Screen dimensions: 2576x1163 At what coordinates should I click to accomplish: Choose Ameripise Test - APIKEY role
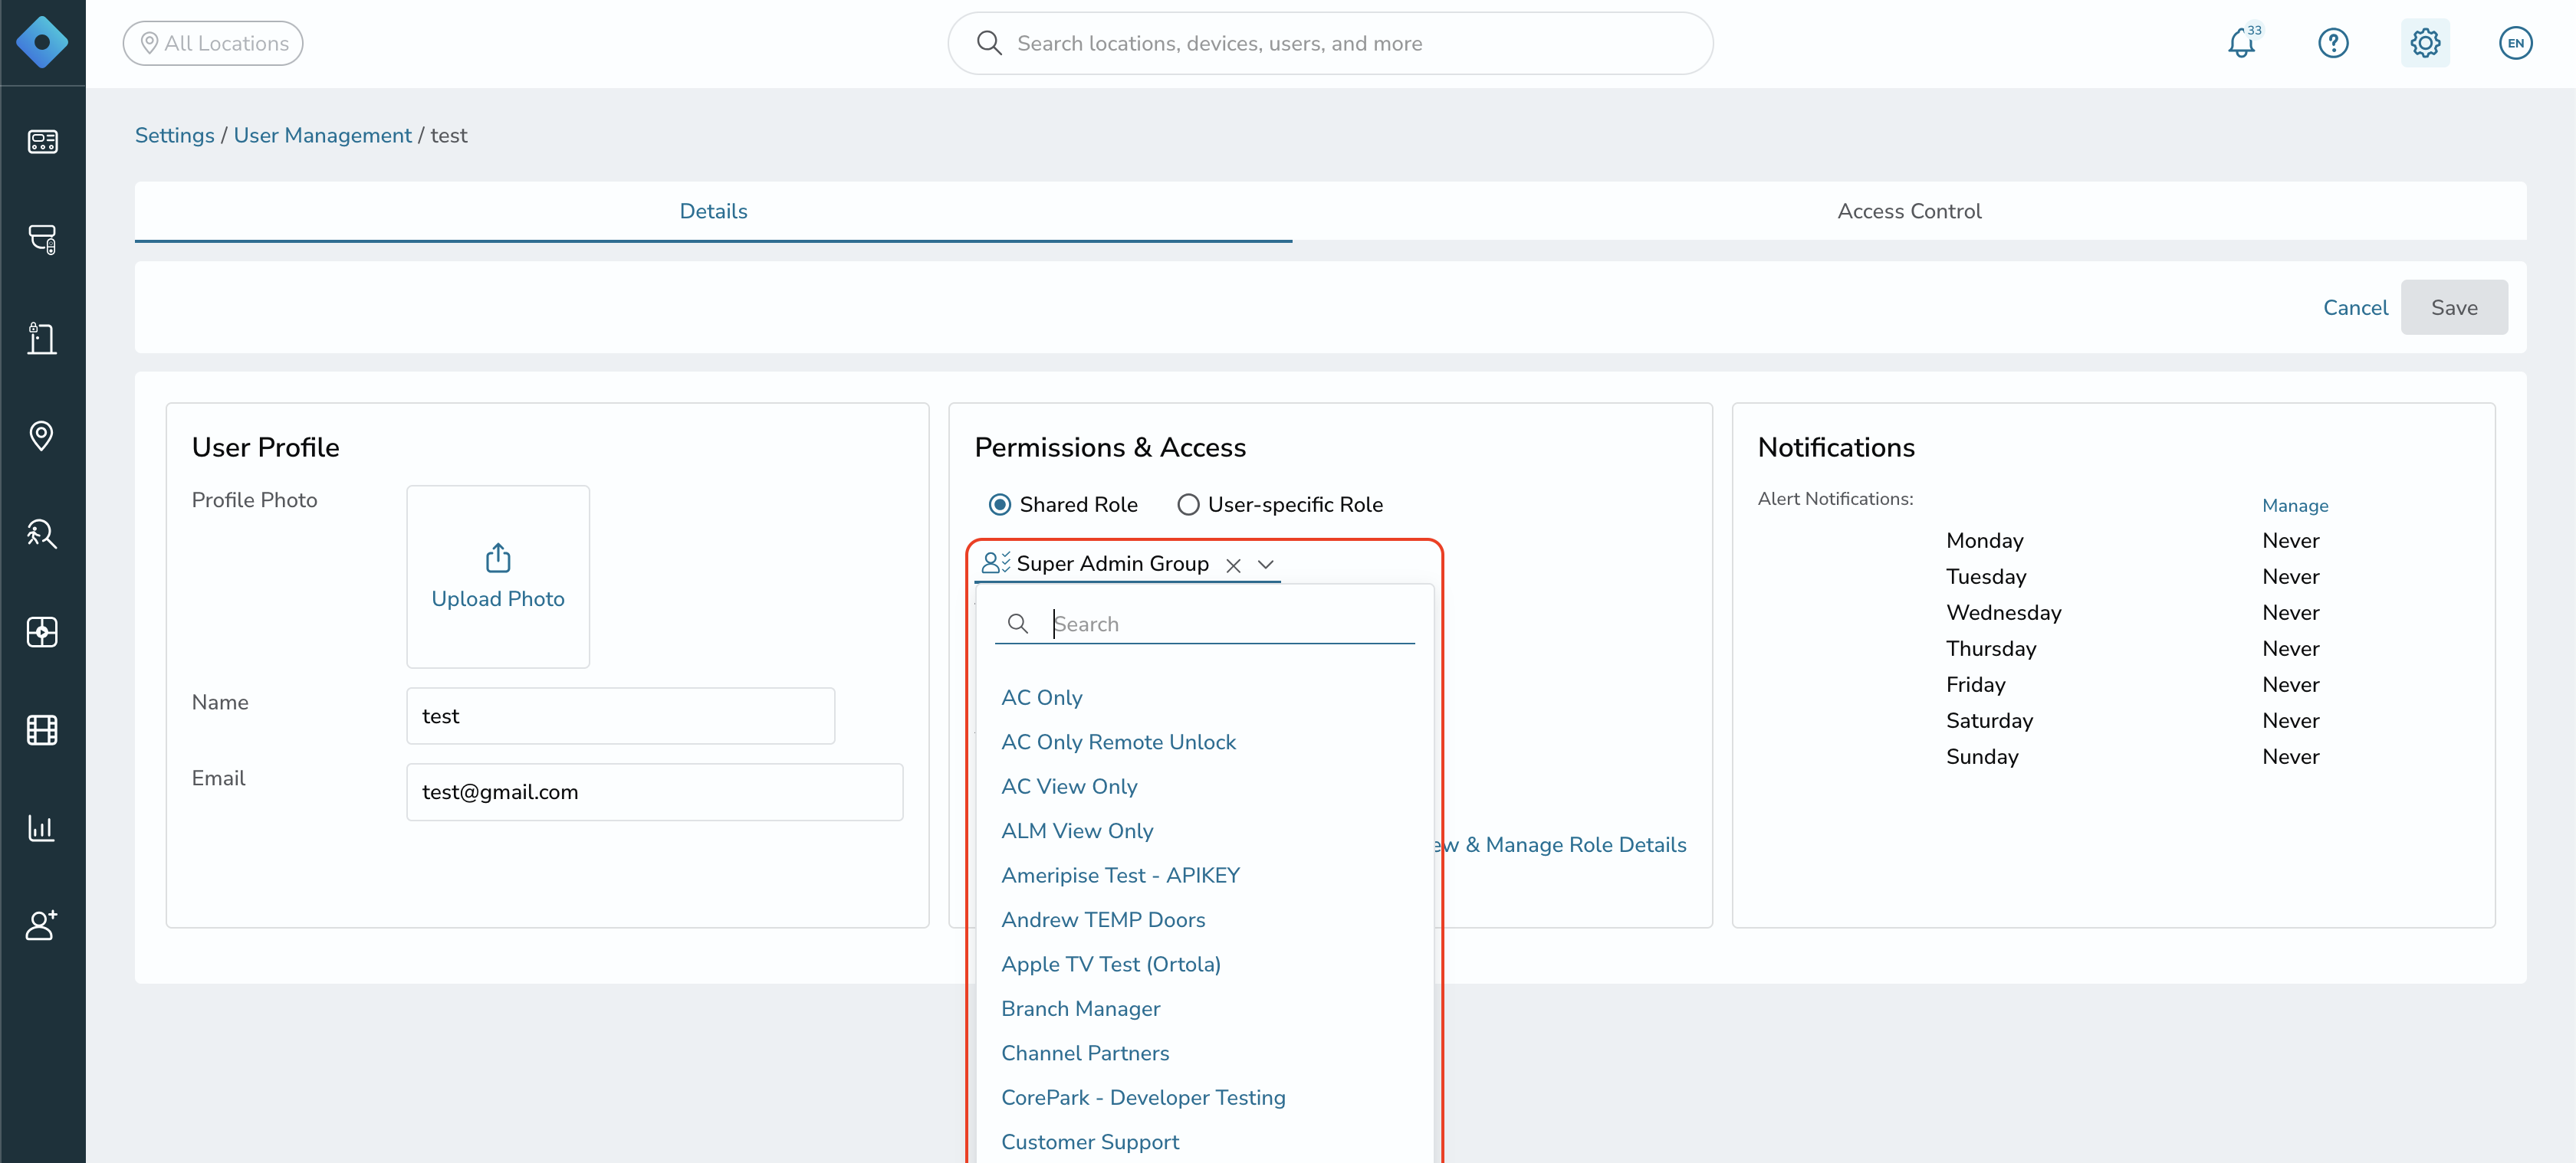coord(1120,875)
